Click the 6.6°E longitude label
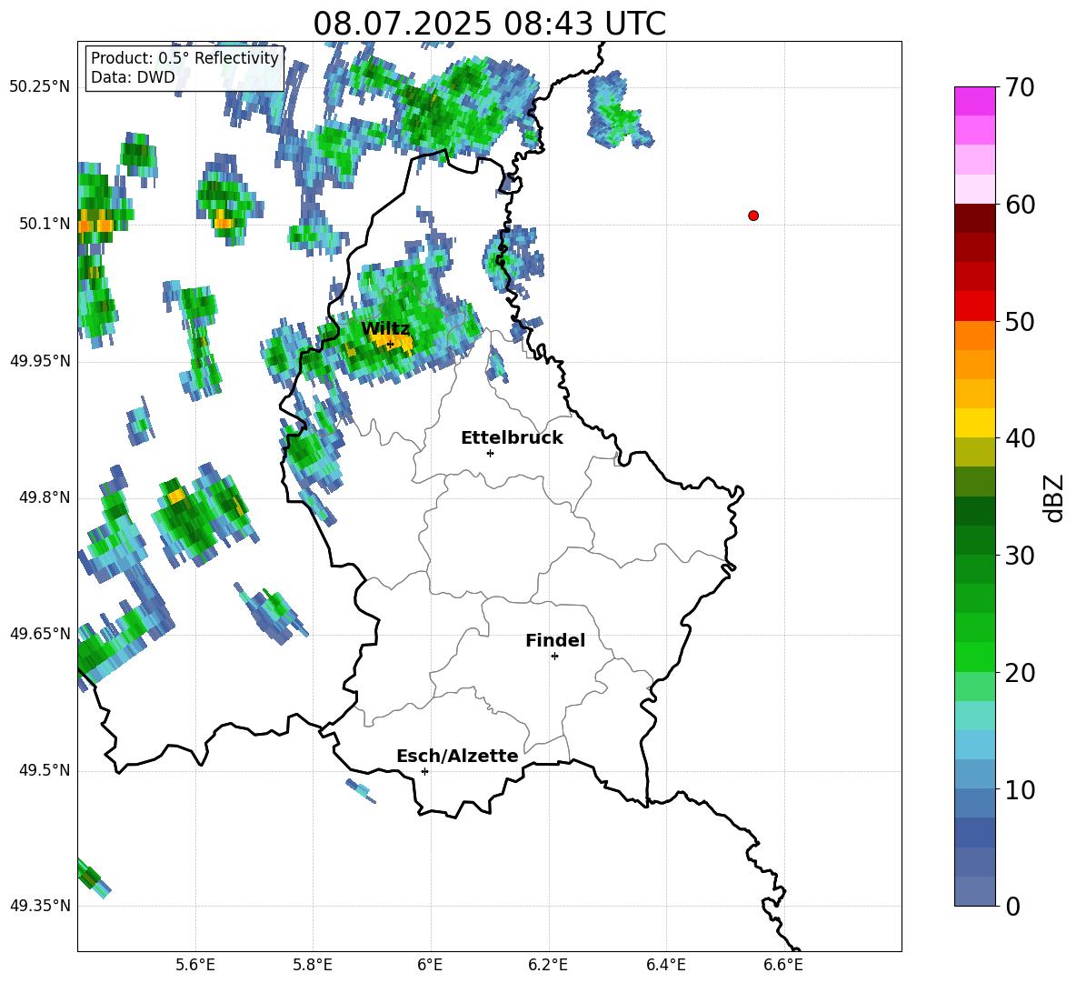 (783, 965)
